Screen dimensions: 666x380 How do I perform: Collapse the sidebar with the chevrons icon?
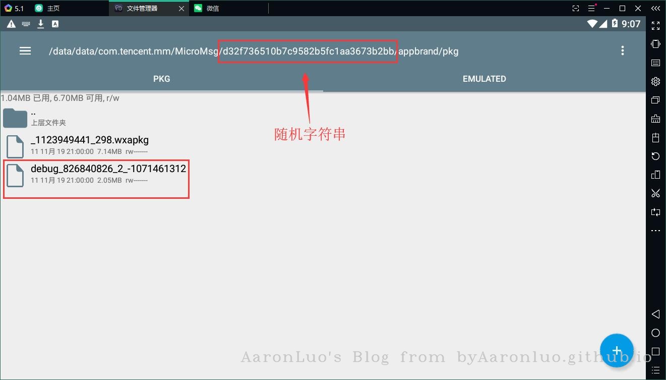click(655, 9)
